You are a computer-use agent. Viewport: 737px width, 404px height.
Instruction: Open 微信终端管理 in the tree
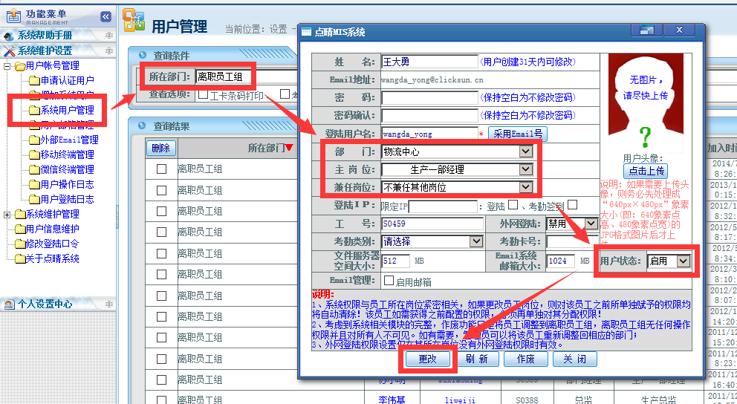67,169
